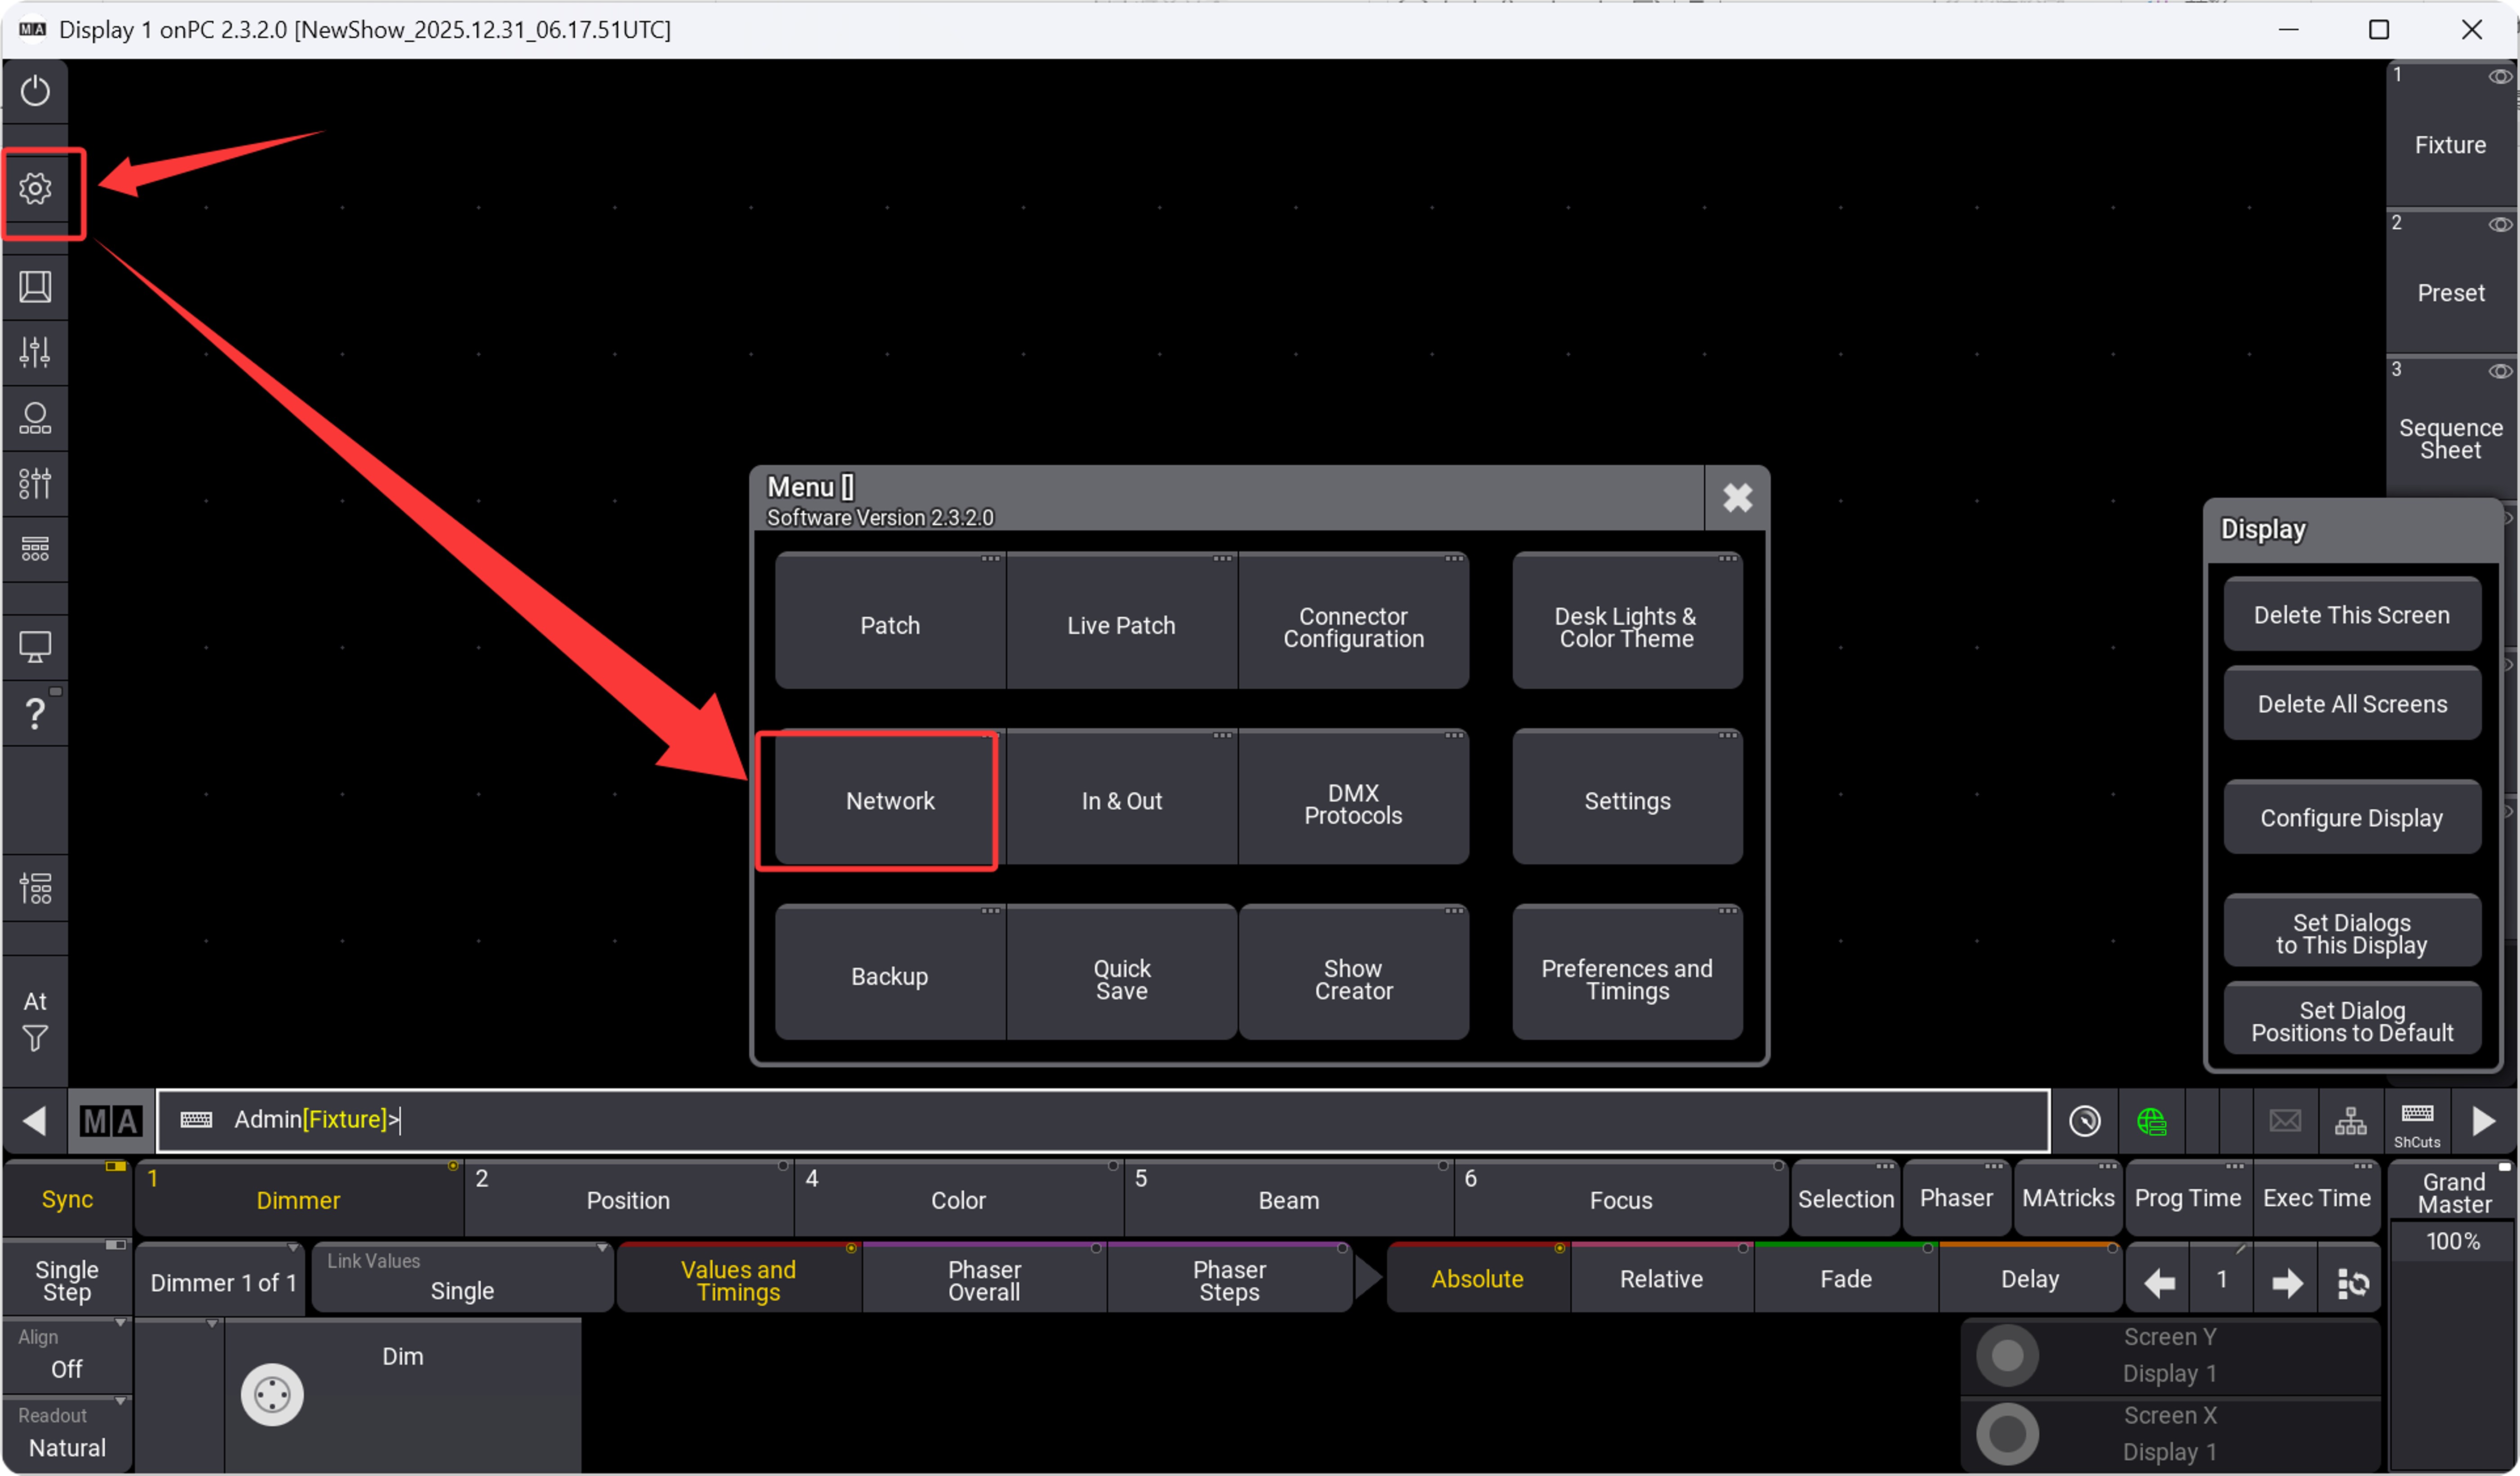Open the display monitor icon in the sidebar
The image size is (2520, 1476).
click(35, 647)
